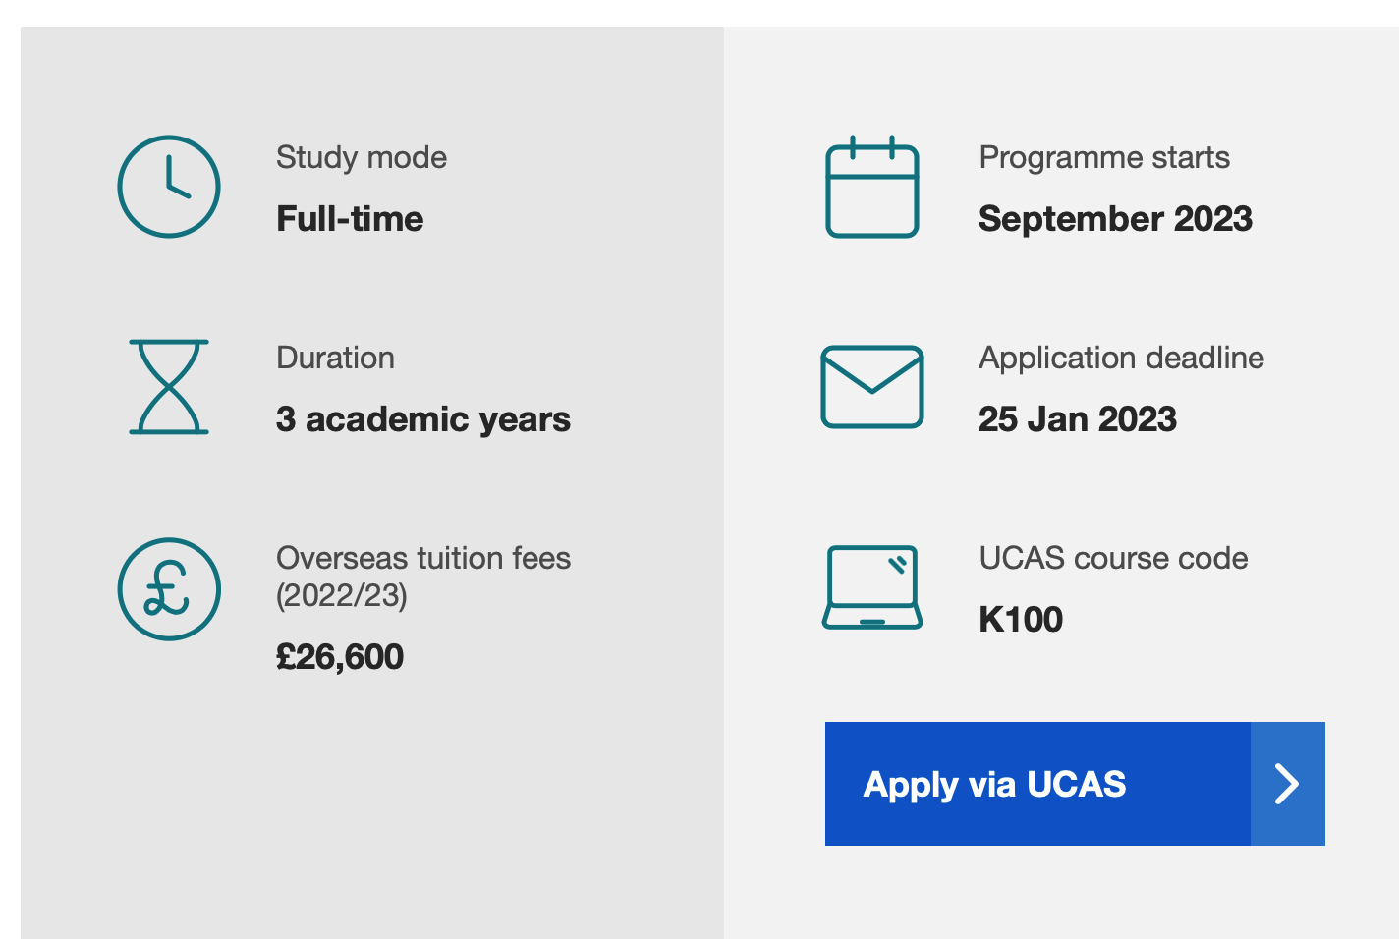
Task: Click the September 2023 start date
Action: pos(1115,218)
